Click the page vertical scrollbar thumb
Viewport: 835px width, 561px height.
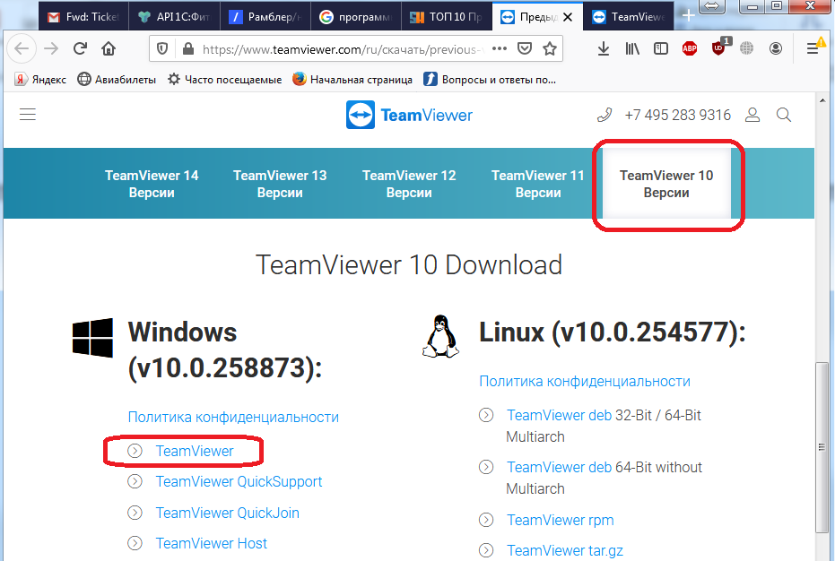[x=822, y=447]
